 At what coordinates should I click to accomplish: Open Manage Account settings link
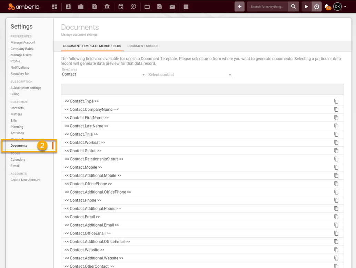[x=23, y=42]
